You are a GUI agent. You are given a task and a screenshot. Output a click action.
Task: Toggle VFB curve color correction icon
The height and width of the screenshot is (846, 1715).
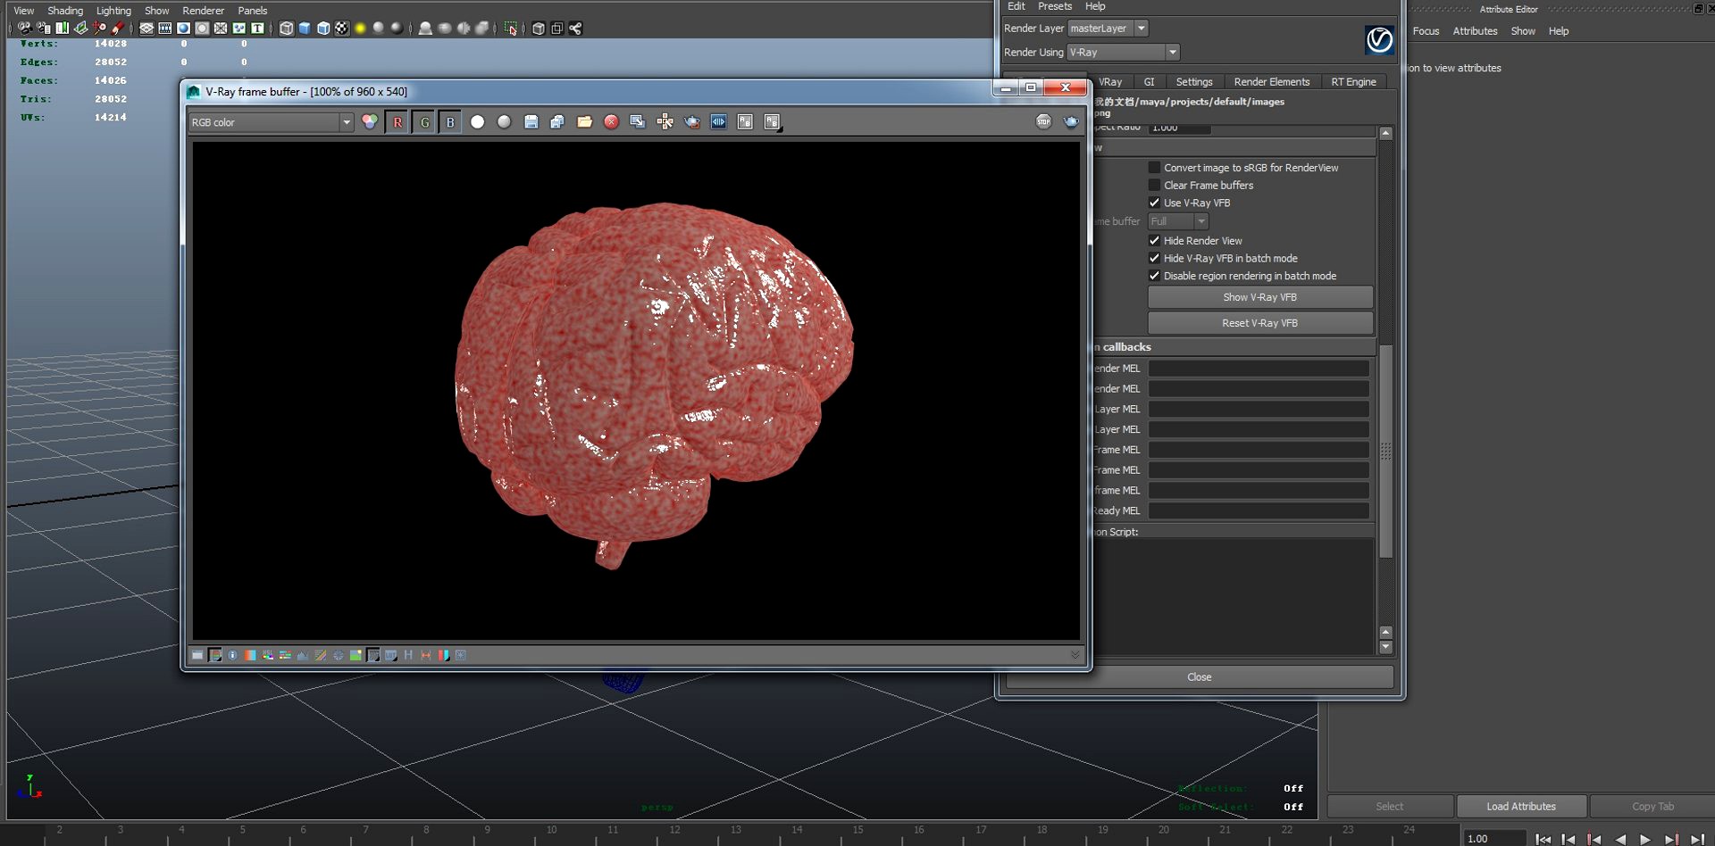click(321, 655)
